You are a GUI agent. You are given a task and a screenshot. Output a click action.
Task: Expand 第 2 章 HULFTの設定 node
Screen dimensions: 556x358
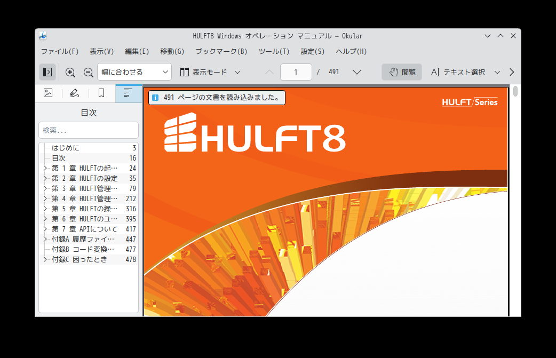45,178
